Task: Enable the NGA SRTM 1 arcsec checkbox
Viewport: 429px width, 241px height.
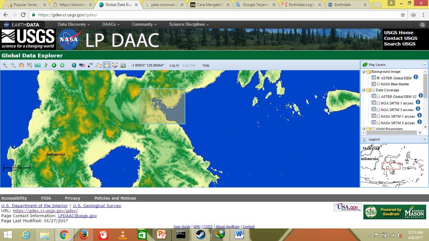Action: (x=378, y=103)
